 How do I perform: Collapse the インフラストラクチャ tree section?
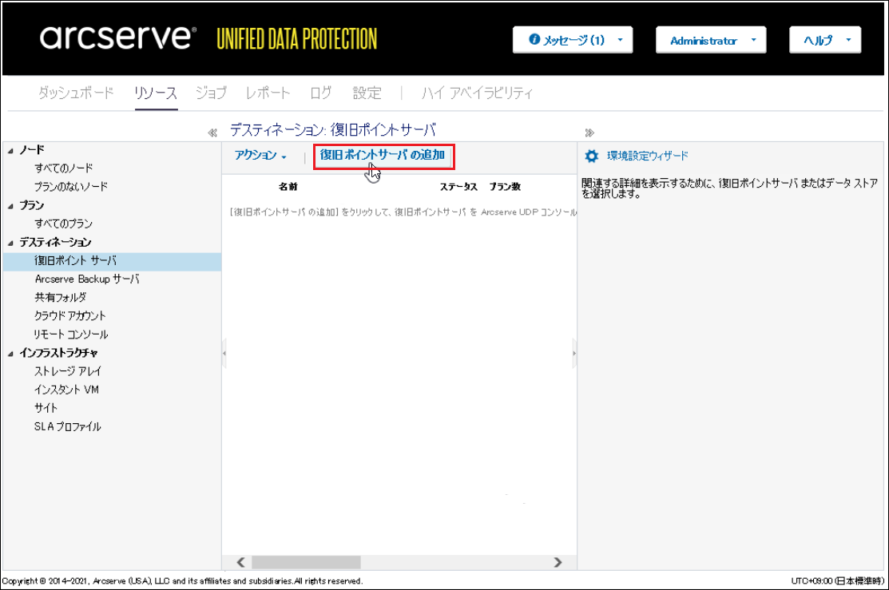10,354
